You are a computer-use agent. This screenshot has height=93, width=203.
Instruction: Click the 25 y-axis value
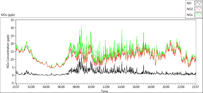[x=12, y=36]
